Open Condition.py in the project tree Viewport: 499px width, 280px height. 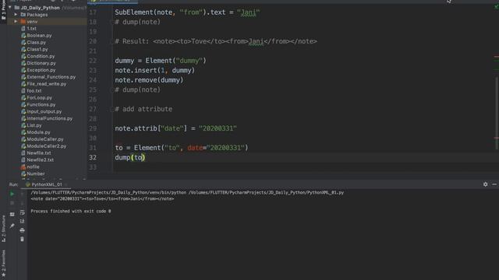pos(38,56)
